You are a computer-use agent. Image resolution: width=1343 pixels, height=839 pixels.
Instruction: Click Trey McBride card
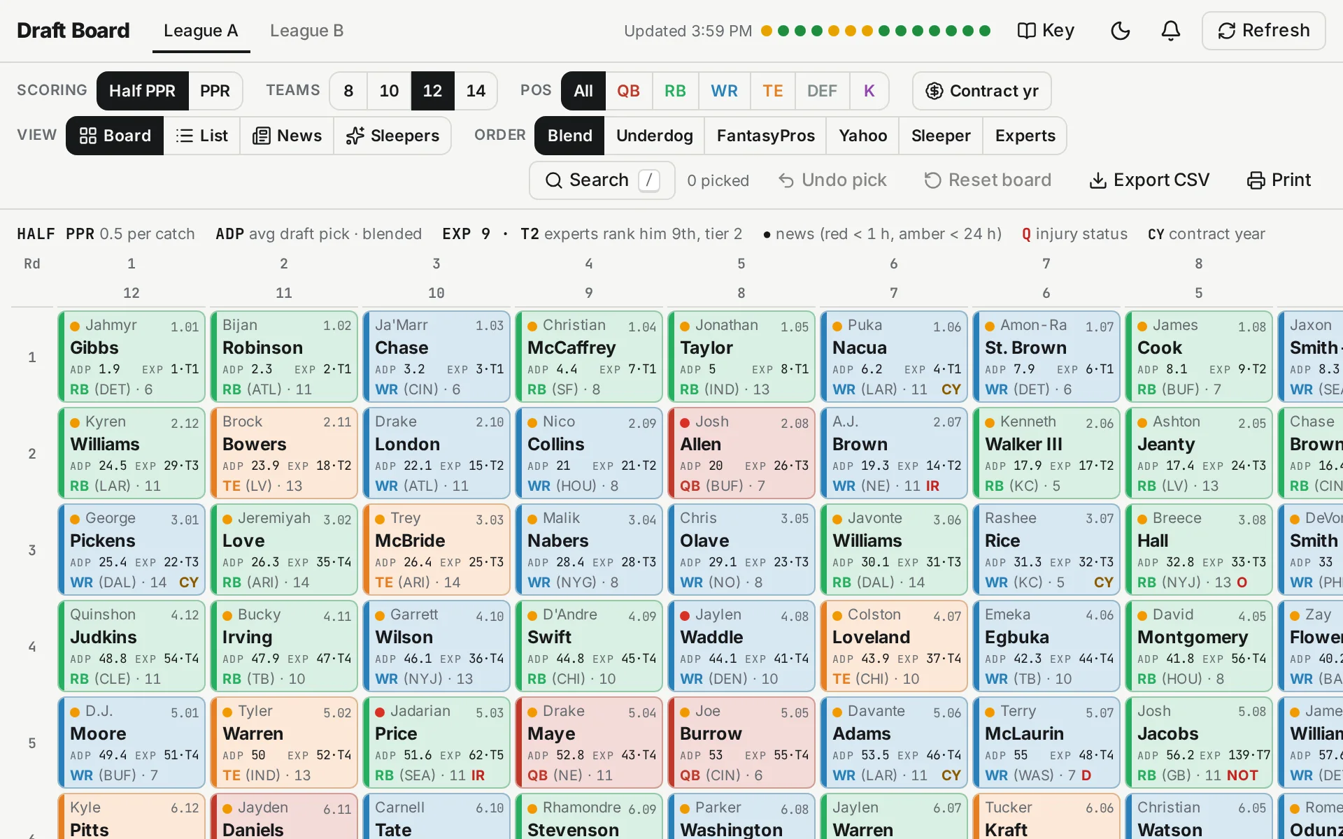point(436,550)
